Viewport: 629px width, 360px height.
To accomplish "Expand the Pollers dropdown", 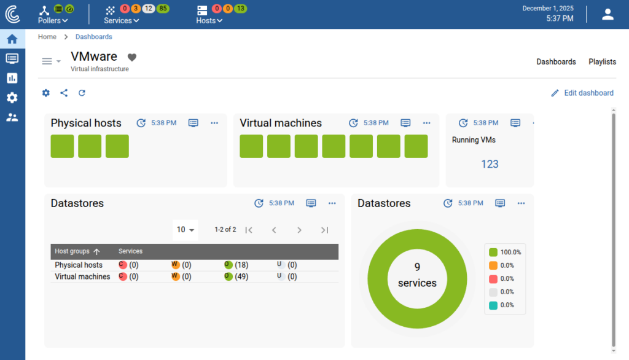I will click(53, 20).
